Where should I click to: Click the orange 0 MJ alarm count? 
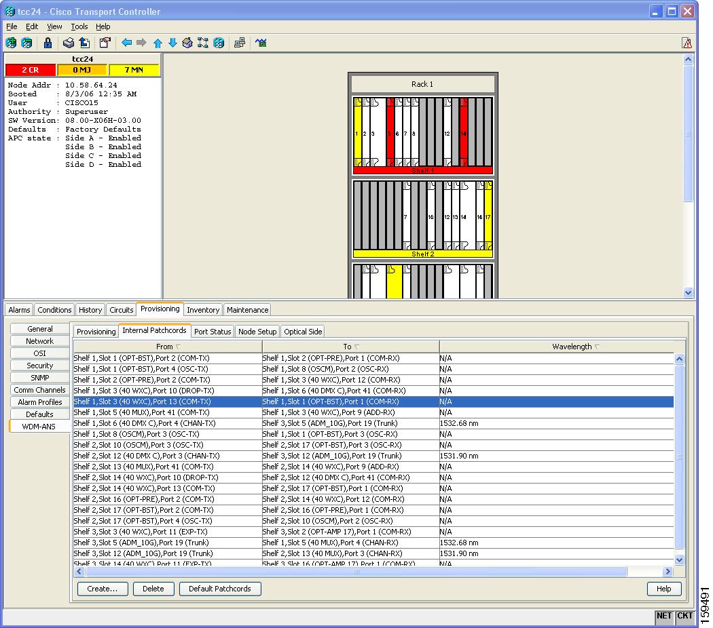82,70
